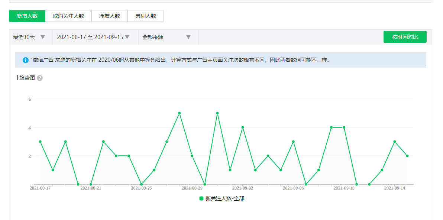Image resolution: width=443 pixels, height=220 pixels.
Task: Select the 净增人数 tab
Action: 110,16
